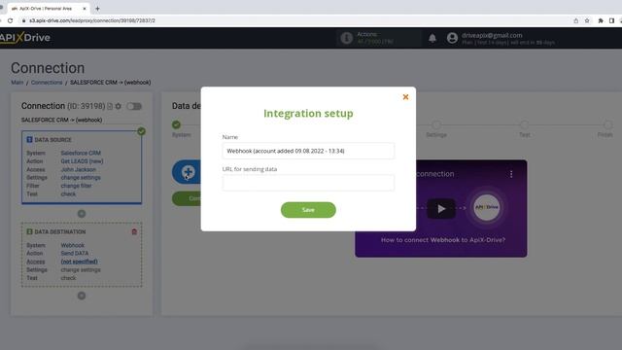This screenshot has width=622, height=350.
Task: Click the Settings step marker
Action: [436, 125]
